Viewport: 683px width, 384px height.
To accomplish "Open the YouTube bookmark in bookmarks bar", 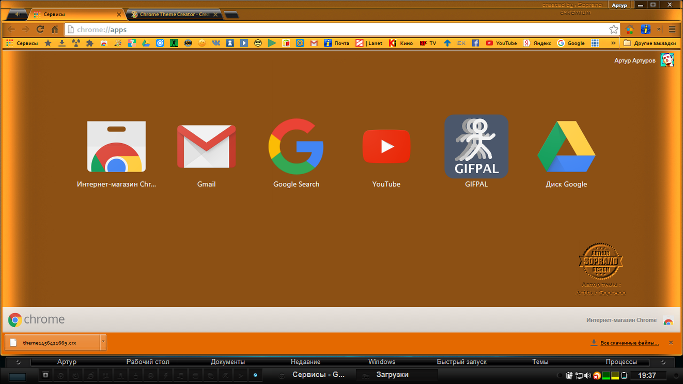I will tap(501, 43).
